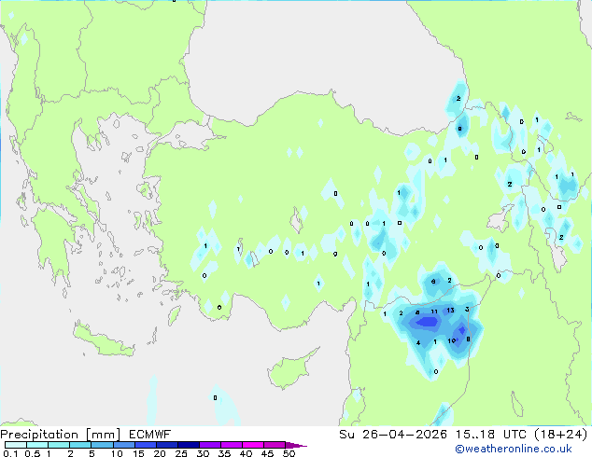Click the legend label '0.1'
Image resolution: width=592 pixels, height=457 pixels.
coord(10,453)
